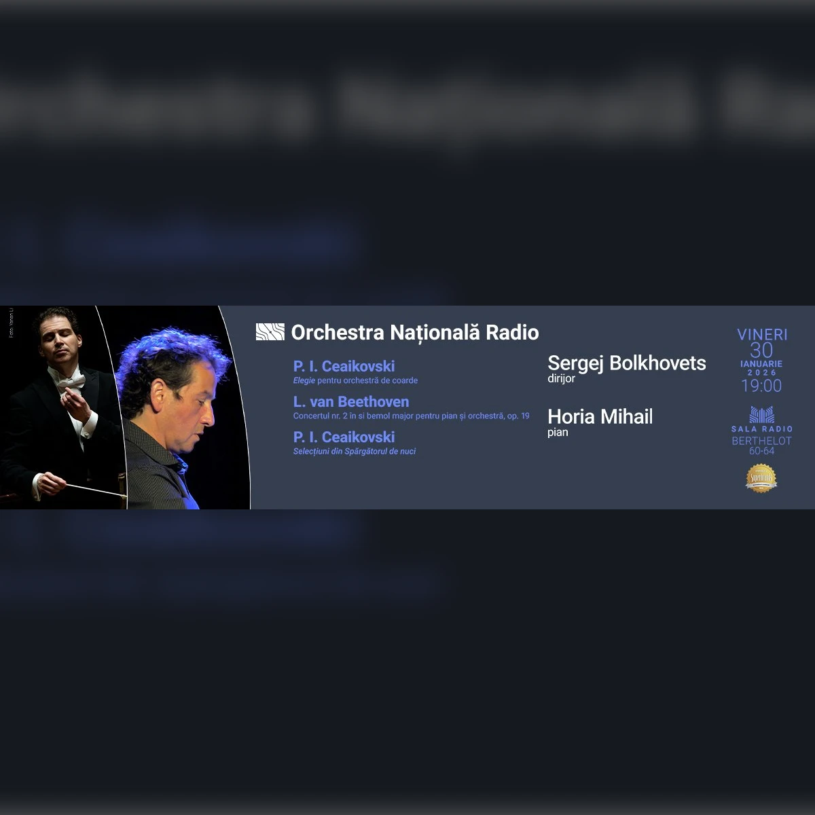Click the Concertul nr. 2 description text
The image size is (815, 815).
click(x=411, y=416)
